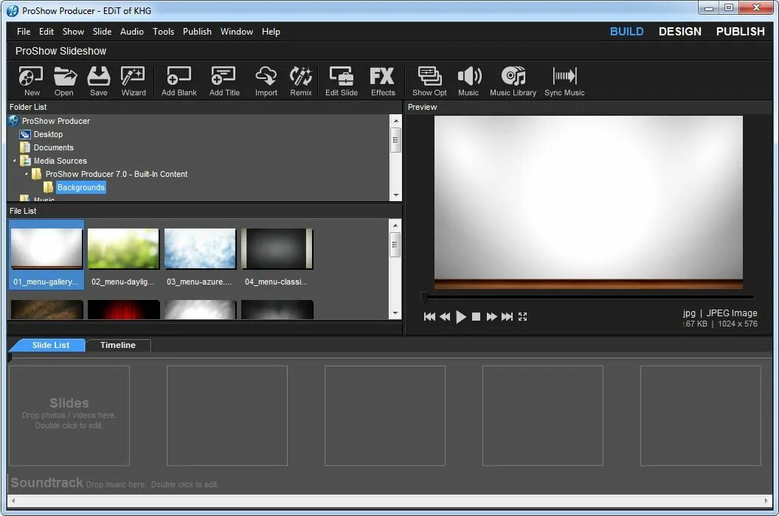779x516 pixels.
Task: Open Show Opt settings
Action: pos(429,81)
